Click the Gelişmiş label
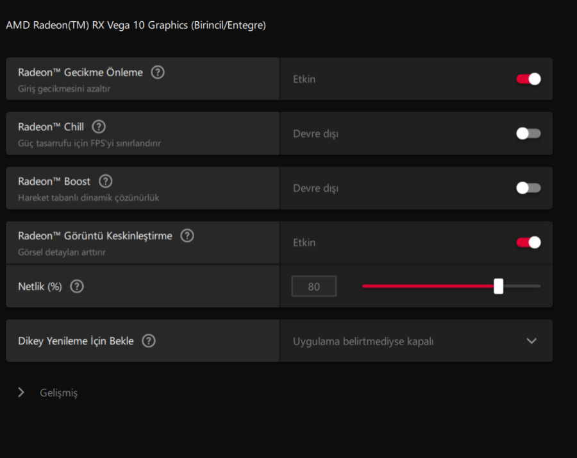 [x=59, y=393]
